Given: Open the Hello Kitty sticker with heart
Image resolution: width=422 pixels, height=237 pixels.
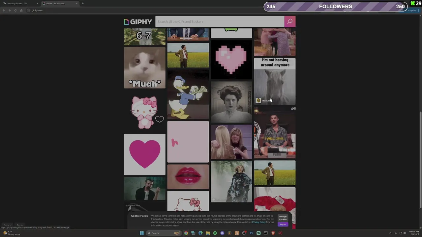Looking at the screenshot, I should [145, 111].
